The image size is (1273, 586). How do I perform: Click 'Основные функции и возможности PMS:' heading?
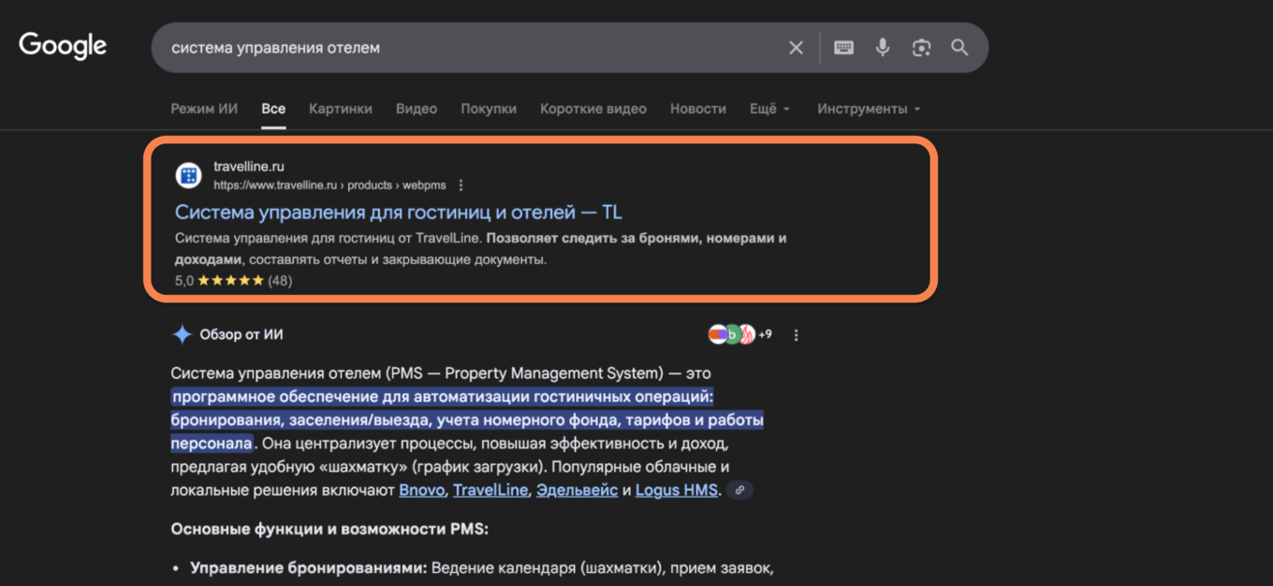(x=329, y=530)
